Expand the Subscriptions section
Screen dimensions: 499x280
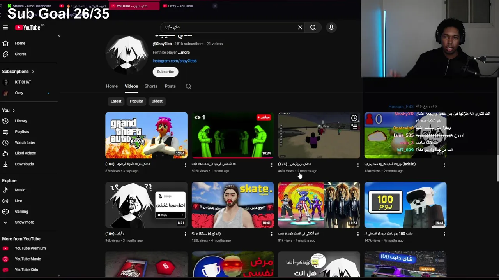click(18, 72)
